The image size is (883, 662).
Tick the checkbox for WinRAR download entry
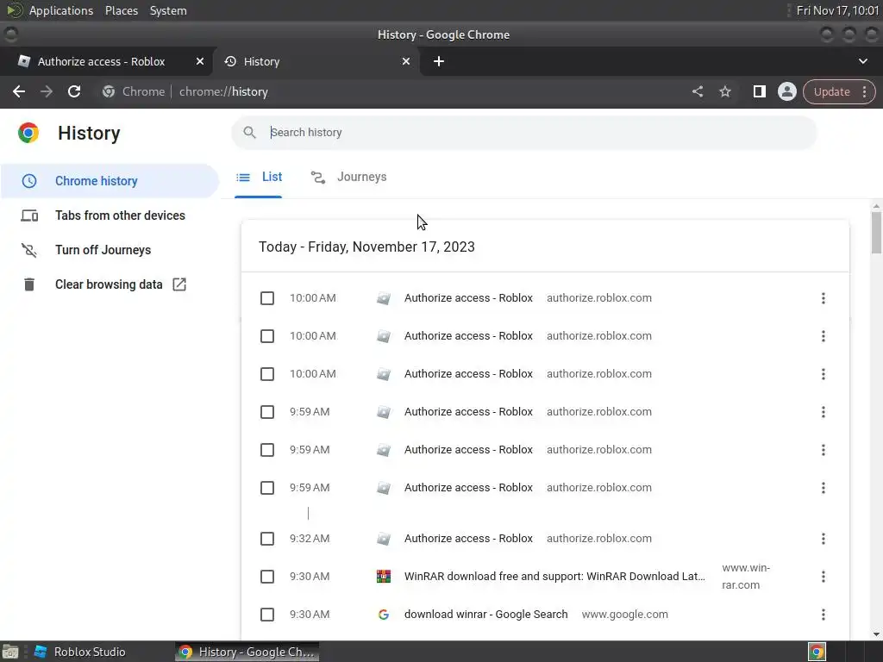(267, 577)
